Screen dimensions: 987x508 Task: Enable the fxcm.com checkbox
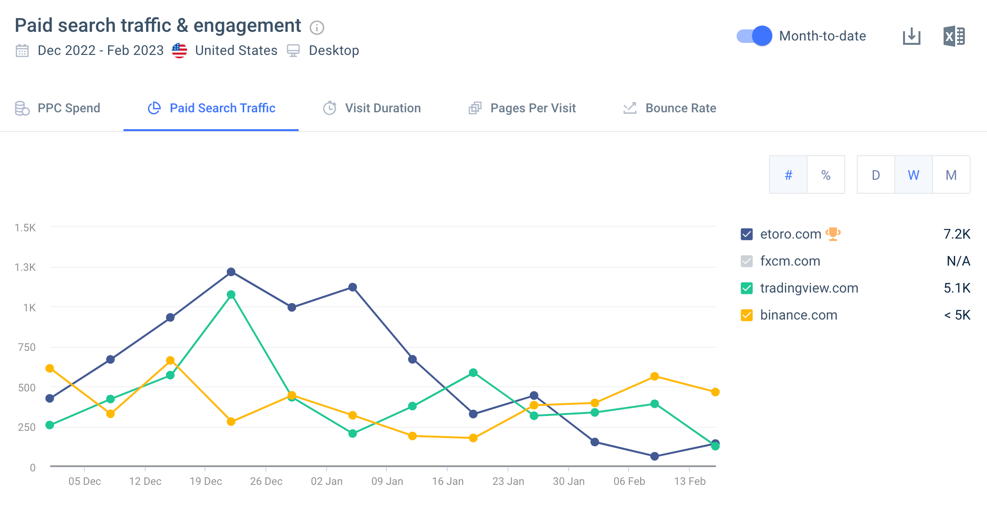coord(746,261)
